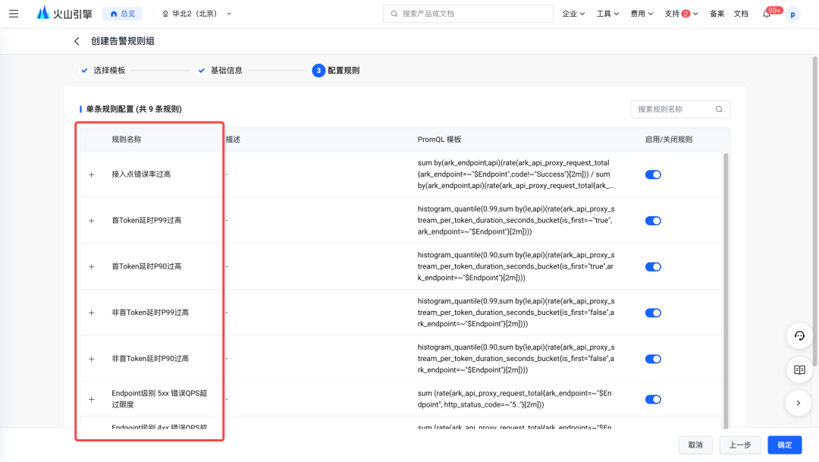Open the customer service headset icon
This screenshot has width=819, height=462.
pos(799,336)
